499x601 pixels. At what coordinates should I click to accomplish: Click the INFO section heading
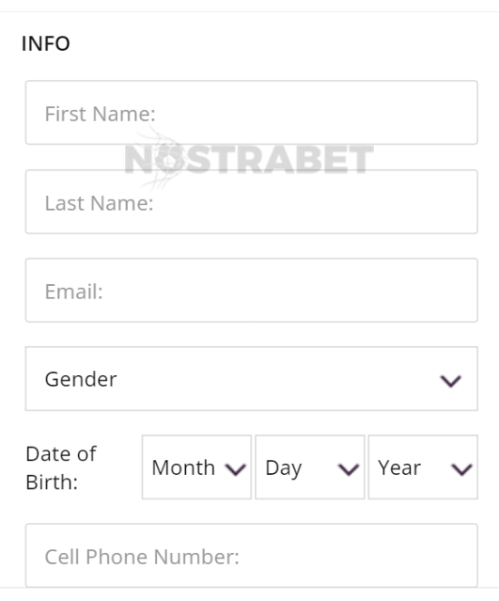[x=45, y=44]
